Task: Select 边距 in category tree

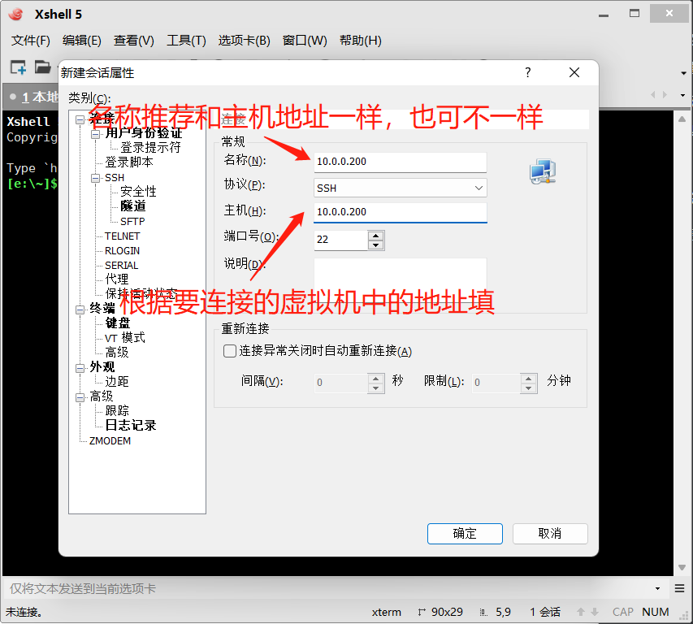Action: [x=117, y=381]
